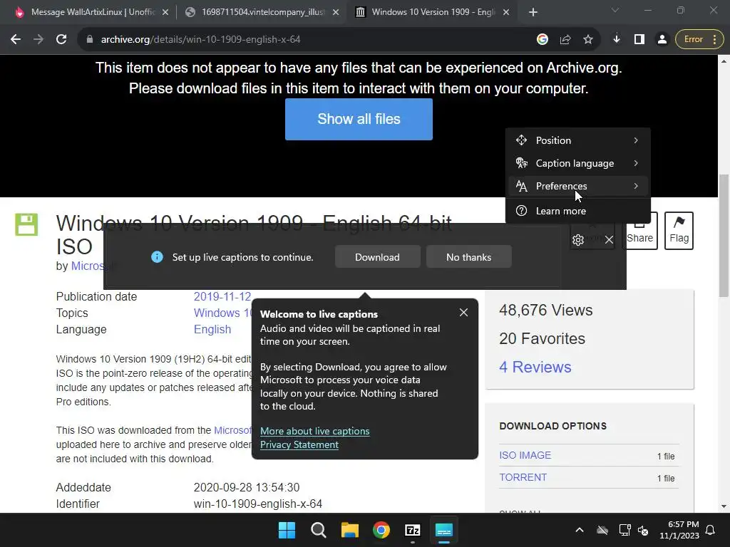The width and height of the screenshot is (730, 547).
Task: Open the Chrome Error menu button
Action: point(699,40)
